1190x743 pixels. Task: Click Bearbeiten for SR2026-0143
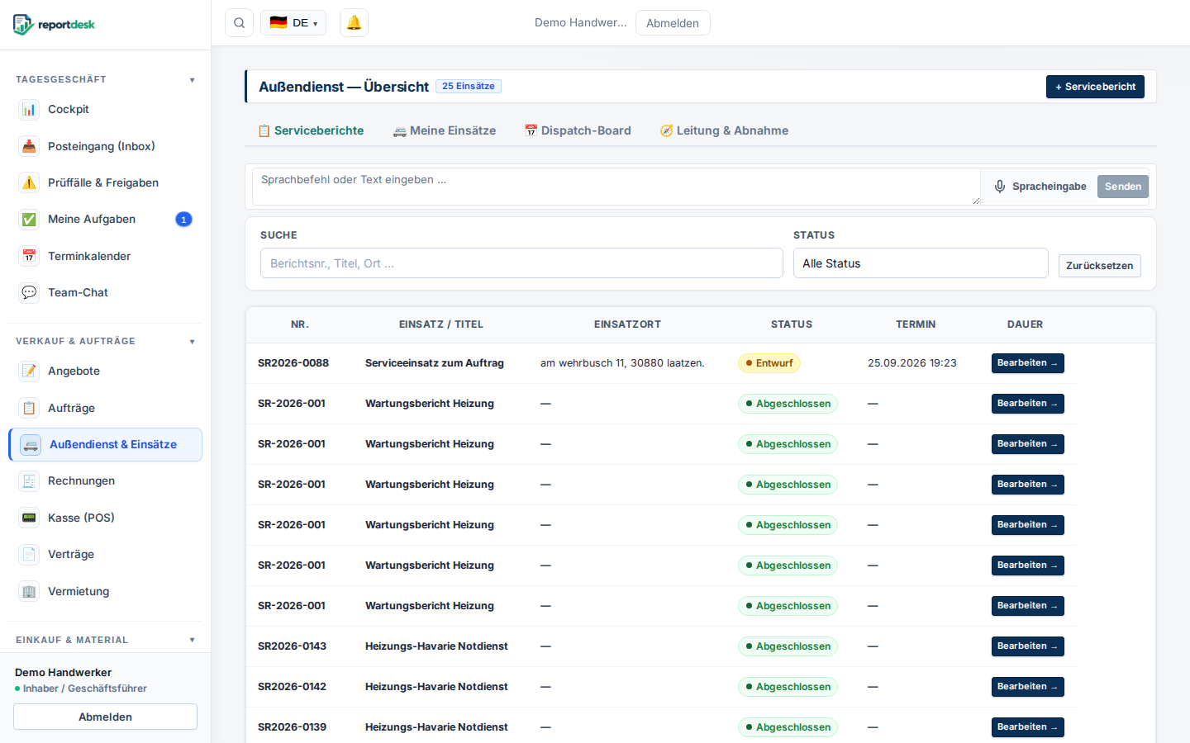[x=1027, y=646]
